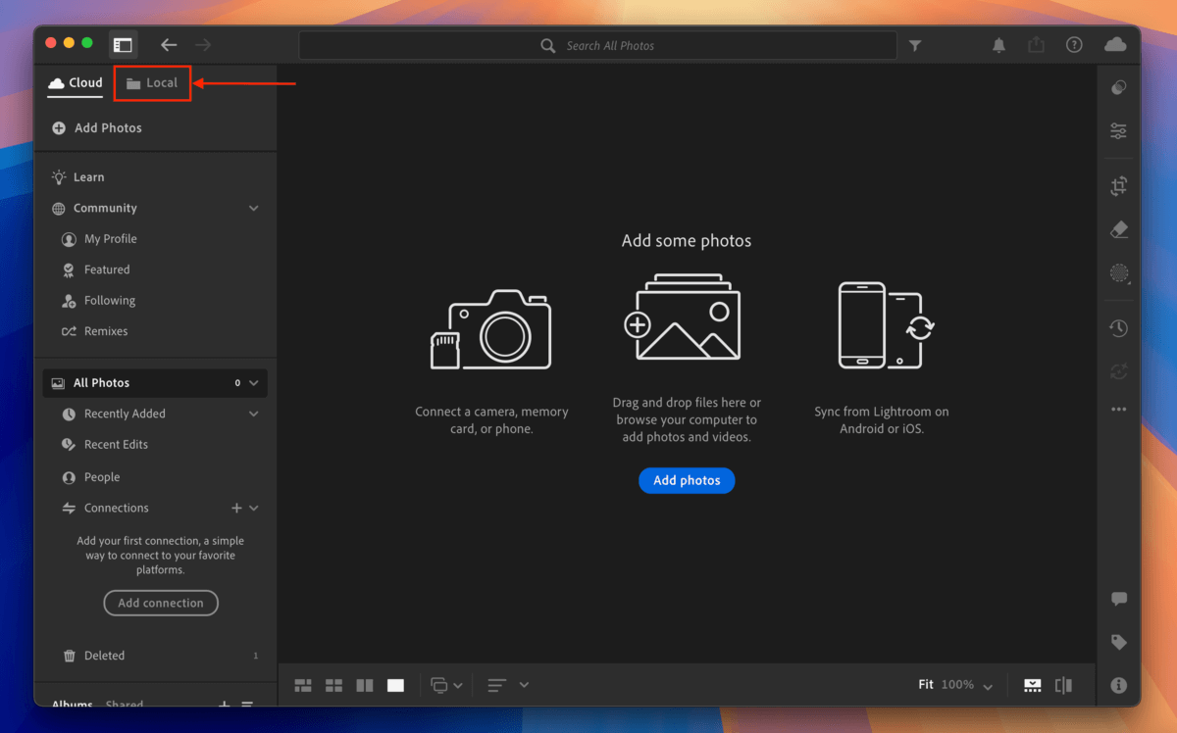Click the Community heading
Image resolution: width=1177 pixels, height=733 pixels.
click(x=105, y=208)
